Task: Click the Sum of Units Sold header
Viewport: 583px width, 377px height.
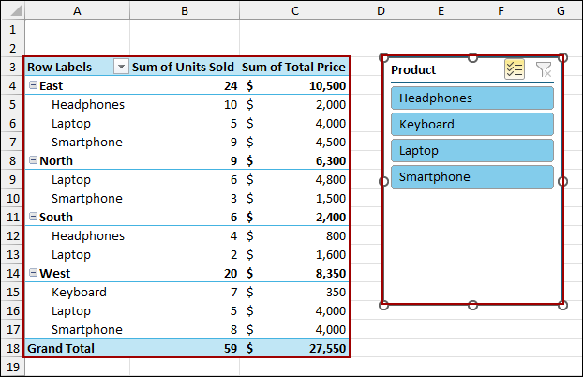Action: click(182, 68)
